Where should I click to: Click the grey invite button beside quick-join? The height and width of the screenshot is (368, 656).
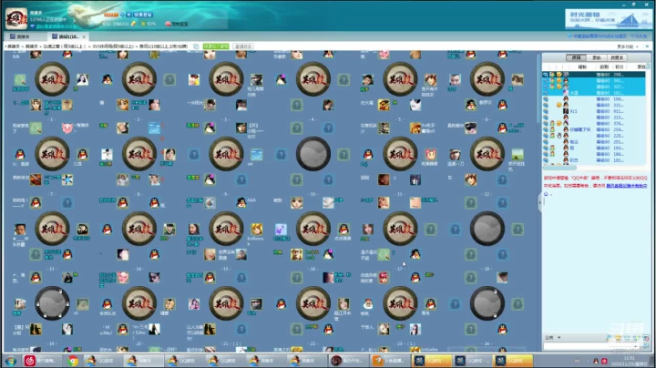243,46
